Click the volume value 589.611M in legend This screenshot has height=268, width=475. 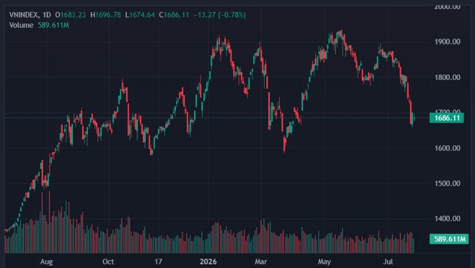pyautogui.click(x=53, y=25)
